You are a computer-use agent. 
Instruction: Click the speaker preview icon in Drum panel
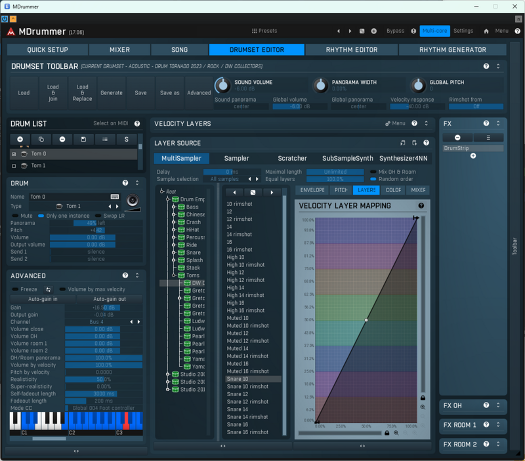132,200
